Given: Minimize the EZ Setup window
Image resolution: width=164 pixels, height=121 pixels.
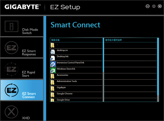Looking at the screenshot, I should coord(148,6).
